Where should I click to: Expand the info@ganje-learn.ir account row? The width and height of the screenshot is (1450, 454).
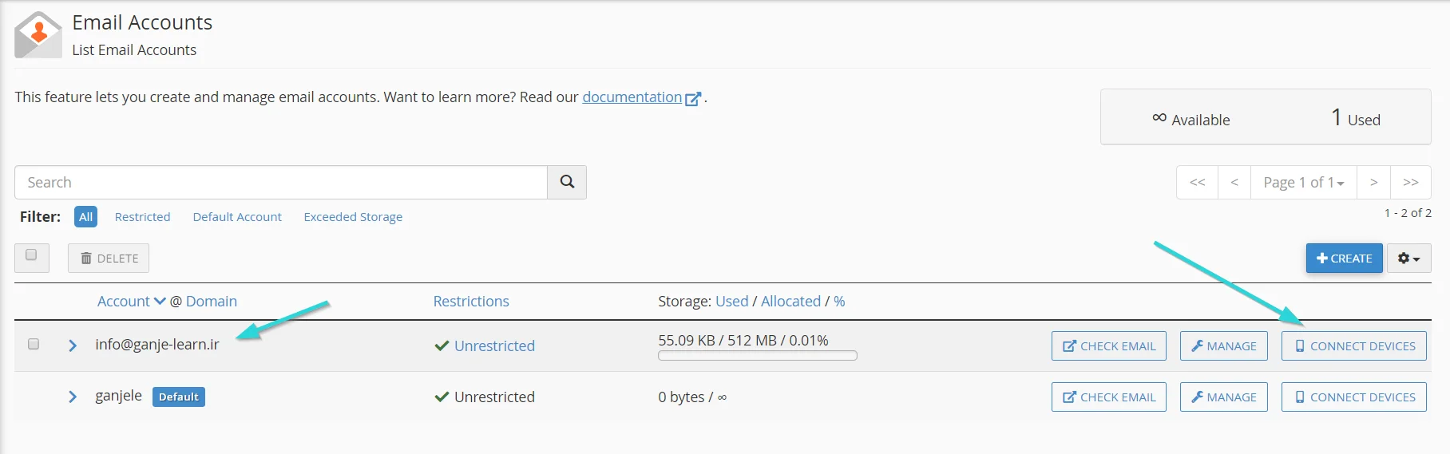click(73, 345)
